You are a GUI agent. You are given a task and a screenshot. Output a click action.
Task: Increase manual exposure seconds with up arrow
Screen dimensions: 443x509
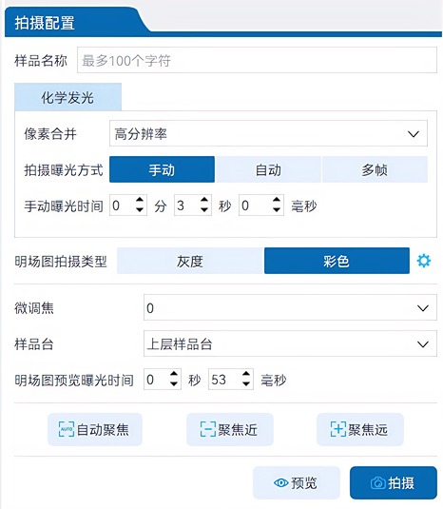pos(204,200)
